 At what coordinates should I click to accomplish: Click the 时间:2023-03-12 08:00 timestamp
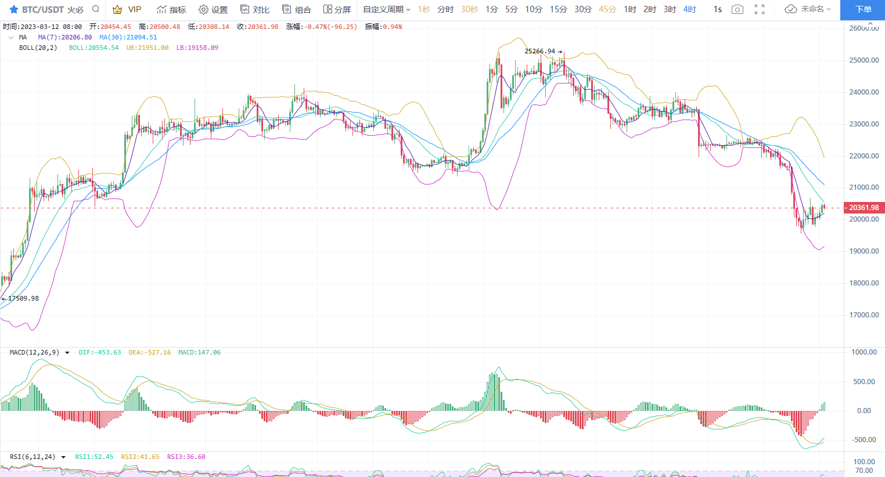(x=42, y=27)
